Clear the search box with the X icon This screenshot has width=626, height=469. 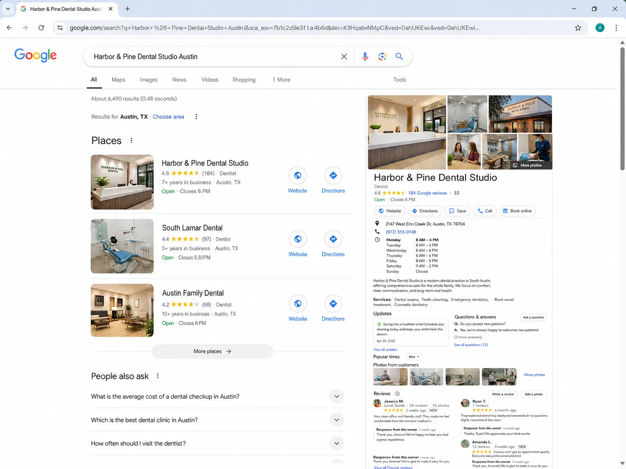click(x=344, y=57)
